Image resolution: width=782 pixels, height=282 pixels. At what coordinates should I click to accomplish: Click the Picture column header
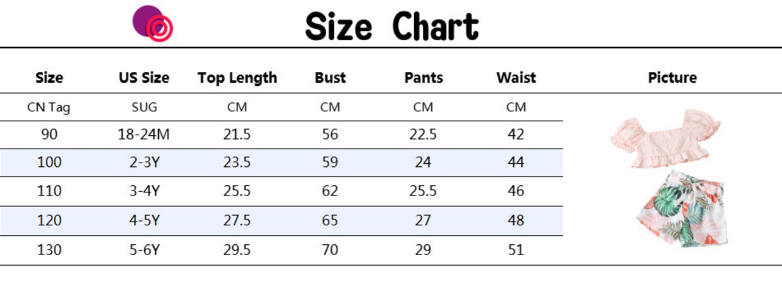coord(672,78)
